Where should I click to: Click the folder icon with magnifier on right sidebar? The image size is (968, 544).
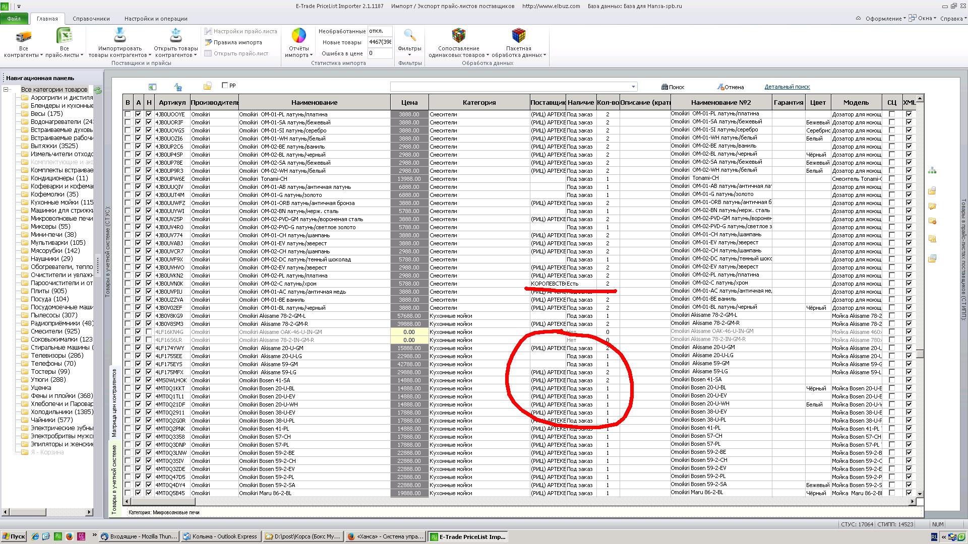point(932,239)
